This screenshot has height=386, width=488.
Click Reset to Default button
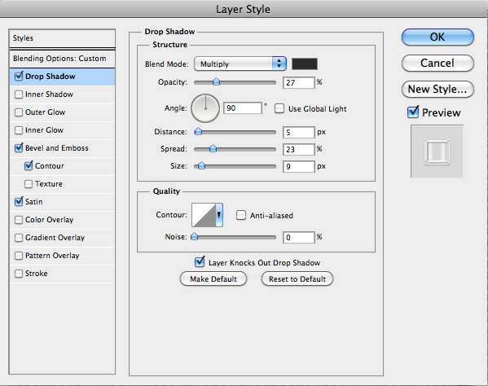[x=297, y=279]
